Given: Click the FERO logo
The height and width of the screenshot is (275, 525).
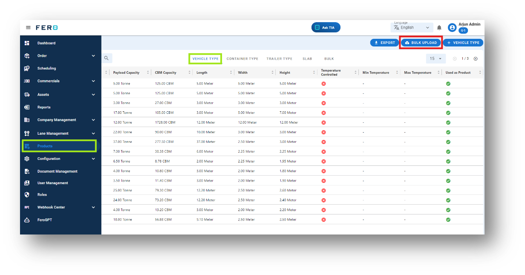Looking at the screenshot, I should pyautogui.click(x=46, y=28).
